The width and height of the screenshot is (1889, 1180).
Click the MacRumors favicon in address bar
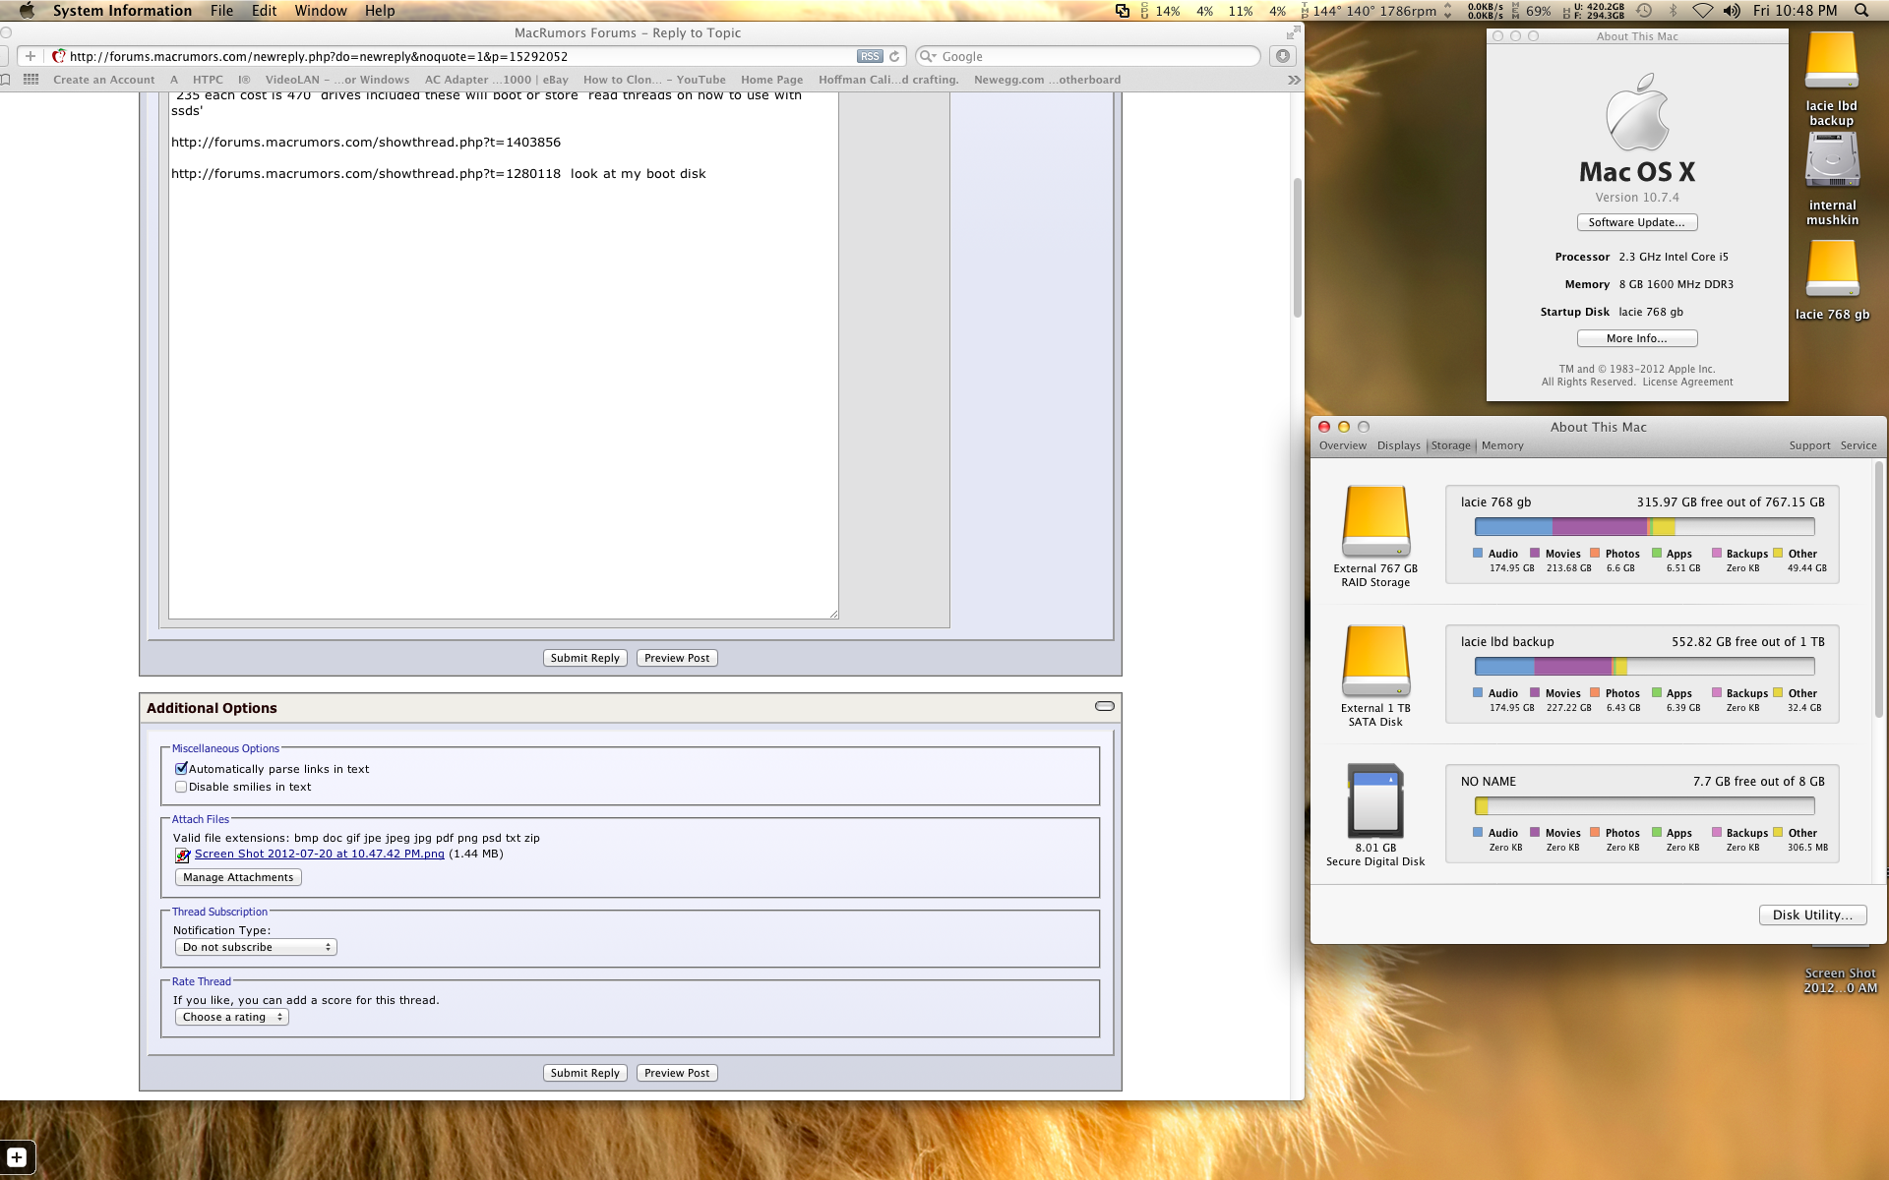click(58, 56)
